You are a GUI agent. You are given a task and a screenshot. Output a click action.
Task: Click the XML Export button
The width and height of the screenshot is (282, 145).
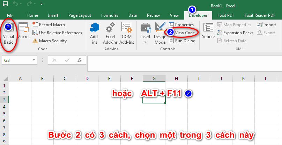(266, 33)
